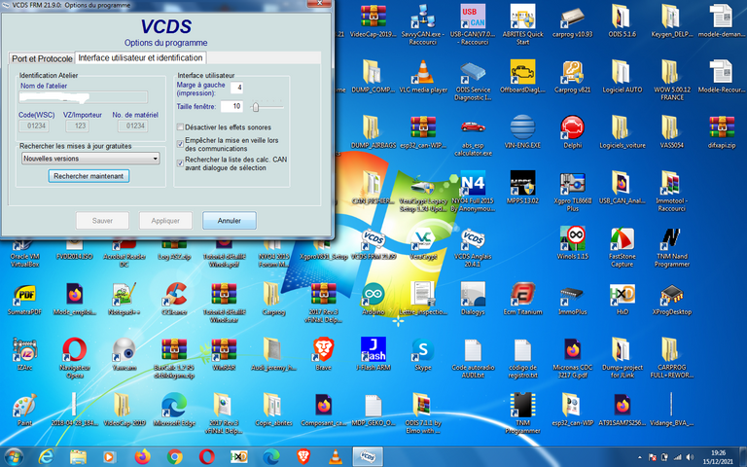This screenshot has width=747, height=467.
Task: Select the Xgpro TL866II Plus icon
Action: 572,192
